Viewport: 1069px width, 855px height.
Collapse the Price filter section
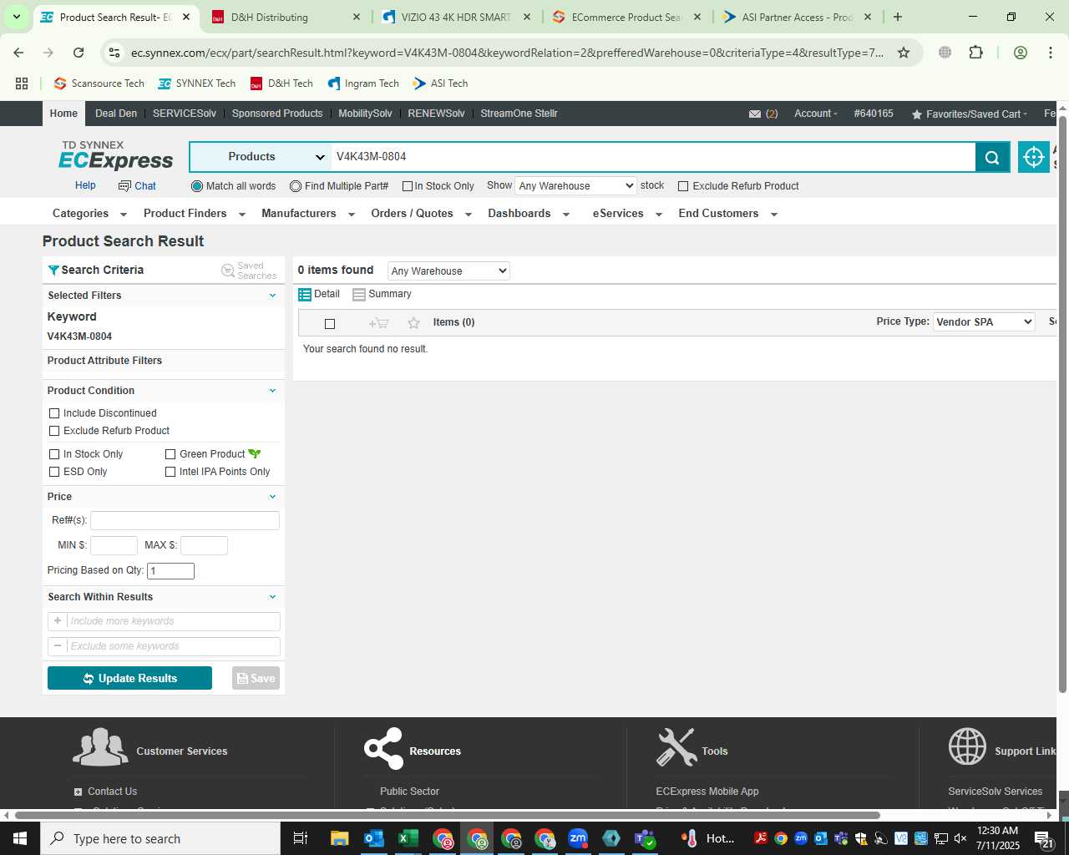[272, 497]
